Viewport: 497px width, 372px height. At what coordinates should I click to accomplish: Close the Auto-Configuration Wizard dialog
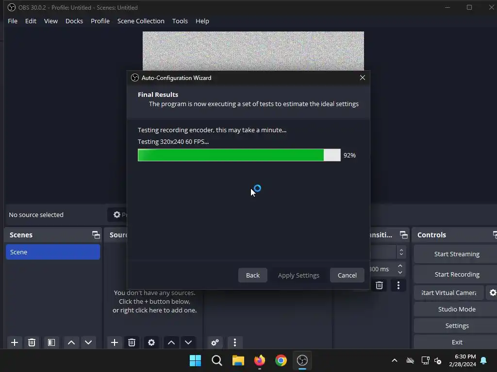[x=363, y=78]
